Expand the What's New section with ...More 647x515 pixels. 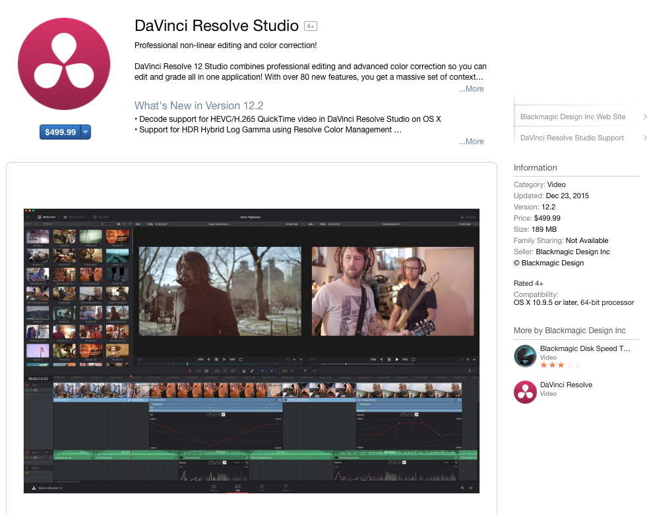pos(472,142)
